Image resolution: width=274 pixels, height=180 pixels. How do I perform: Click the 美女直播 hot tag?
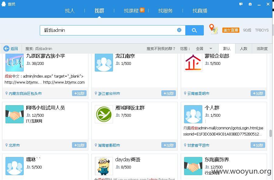pos(231,30)
